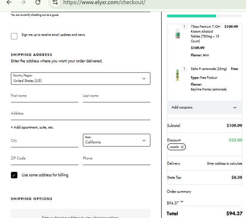Click Delta 9 Lemonade (25mg) product name

[209, 69]
